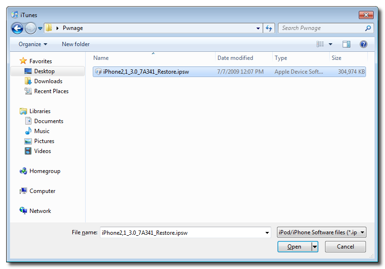Image resolution: width=385 pixels, height=269 pixels.
Task: Open the recent pages dropdown arrow
Action: point(40,29)
